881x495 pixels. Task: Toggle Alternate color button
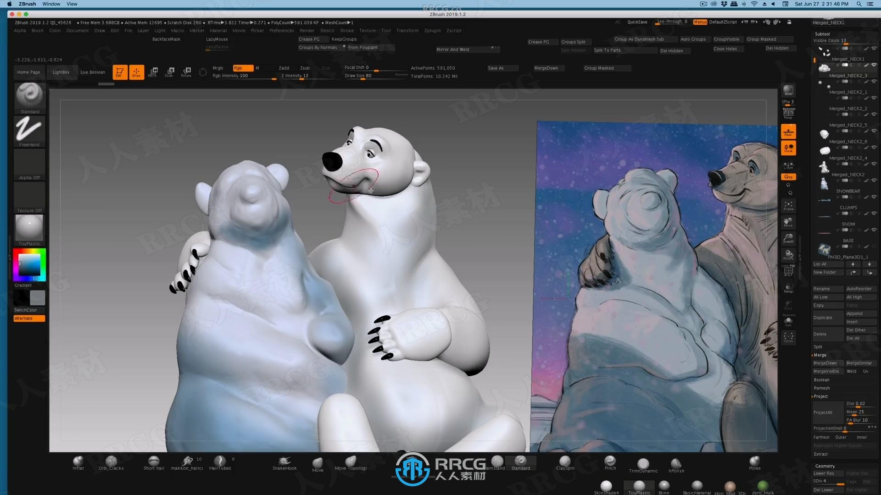pos(29,318)
